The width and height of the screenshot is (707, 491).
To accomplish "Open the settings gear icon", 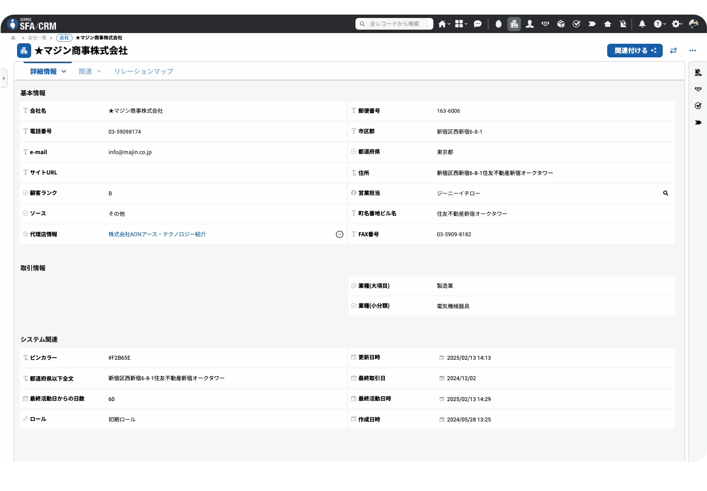I will [676, 24].
